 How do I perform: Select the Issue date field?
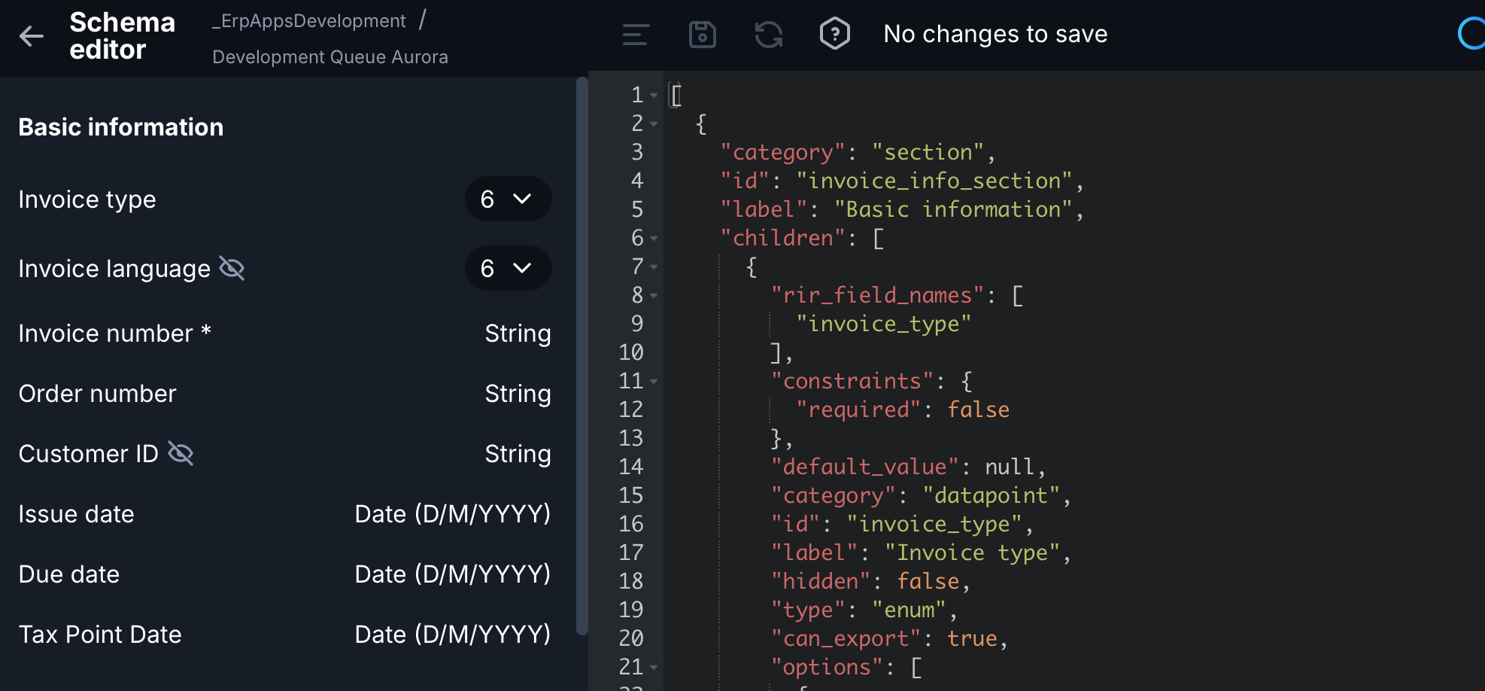click(x=284, y=514)
